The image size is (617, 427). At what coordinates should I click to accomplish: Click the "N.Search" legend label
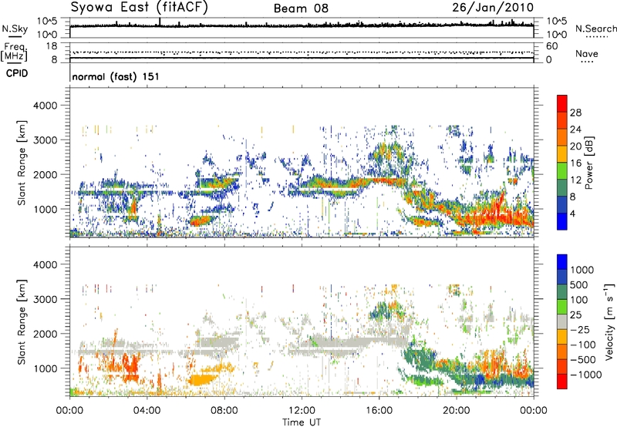[595, 29]
